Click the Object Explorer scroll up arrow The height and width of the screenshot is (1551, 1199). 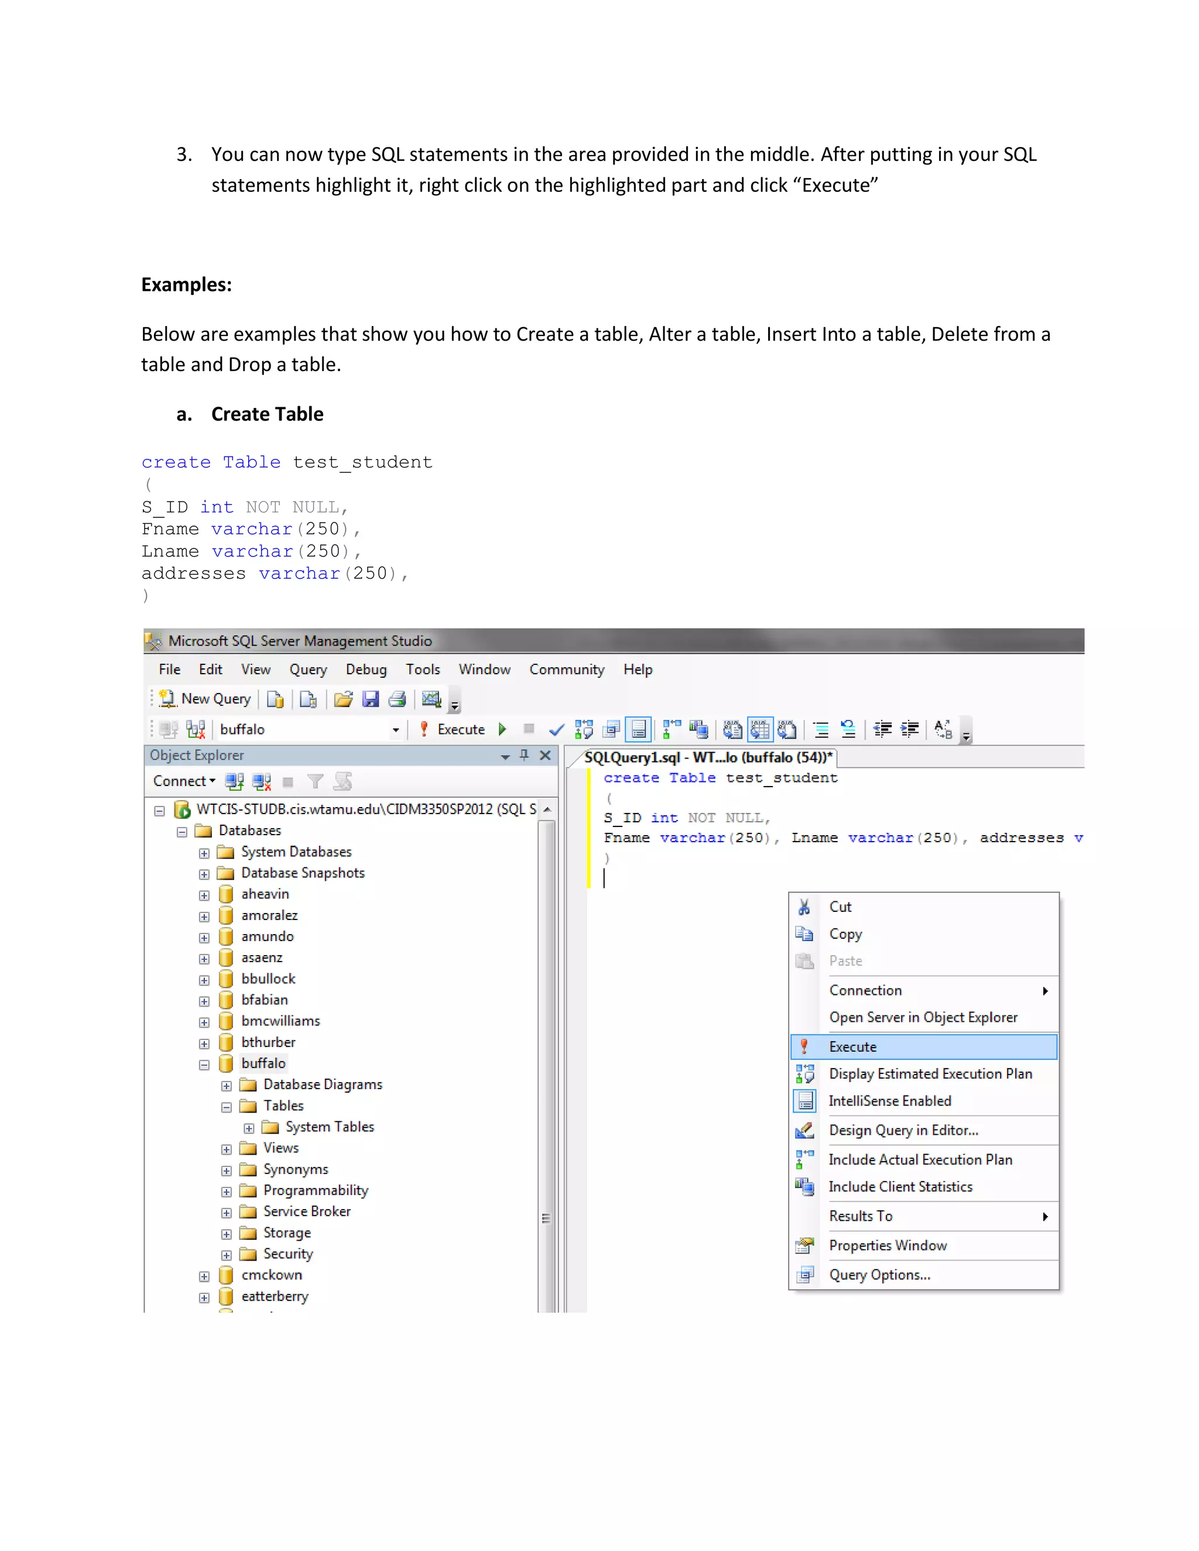click(x=547, y=809)
